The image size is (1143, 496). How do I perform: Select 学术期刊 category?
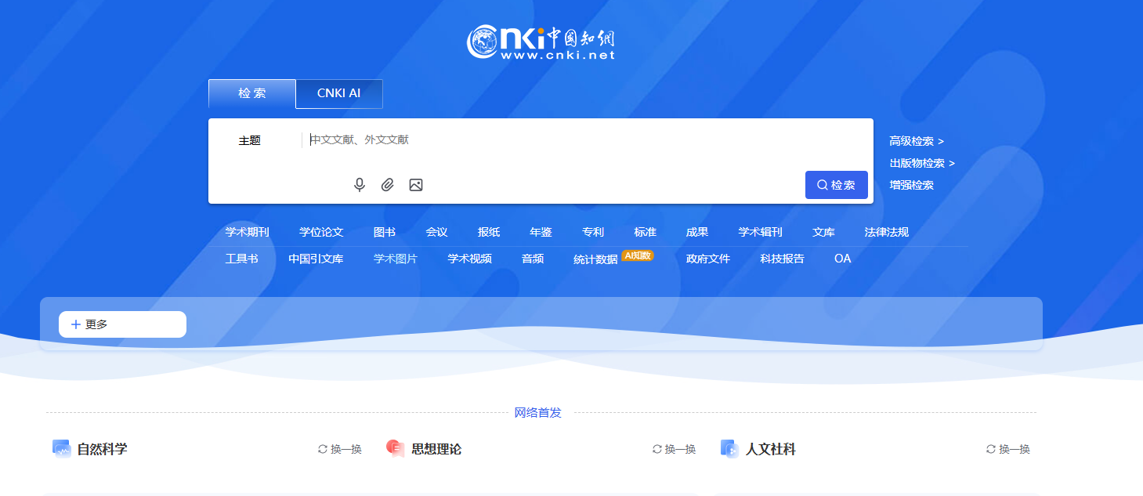coord(248,232)
